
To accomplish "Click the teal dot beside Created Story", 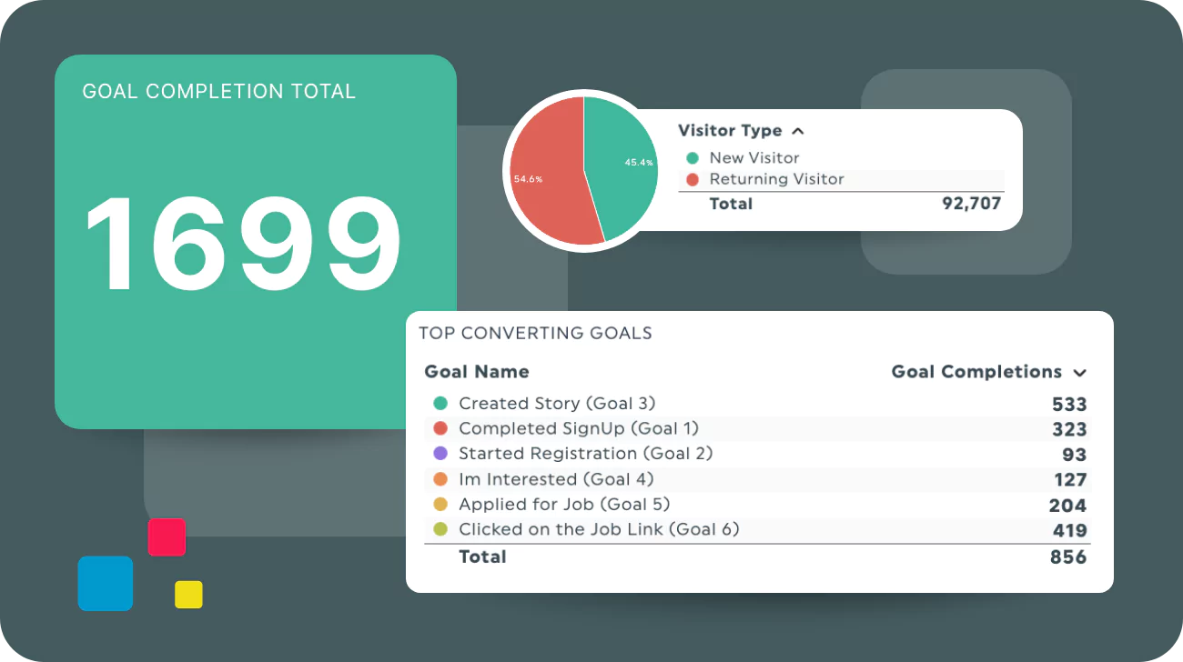I will point(441,403).
